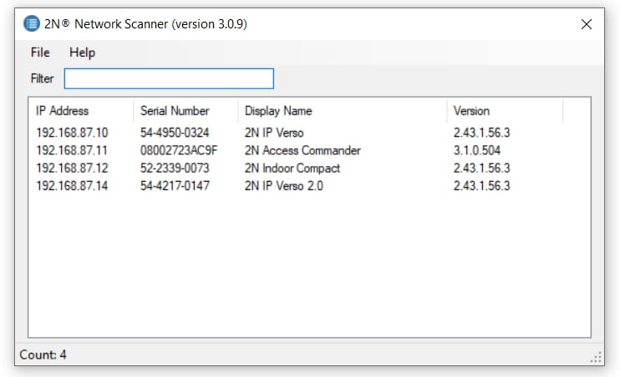Click version of the 2N Indoor Compact row
620x377 pixels.
point(481,168)
